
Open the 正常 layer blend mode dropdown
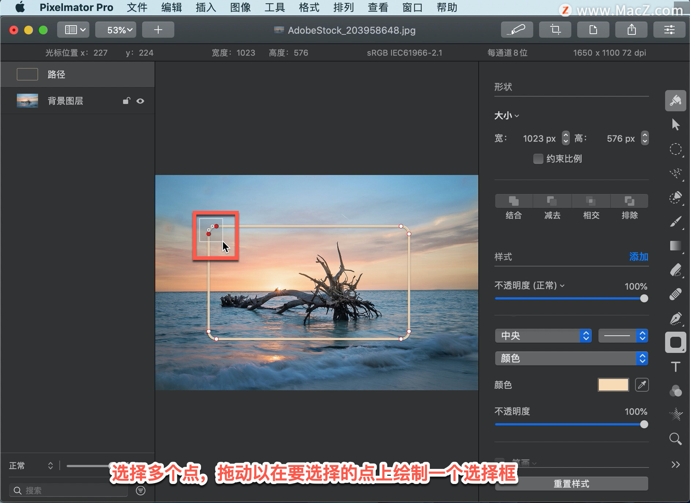pos(31,466)
